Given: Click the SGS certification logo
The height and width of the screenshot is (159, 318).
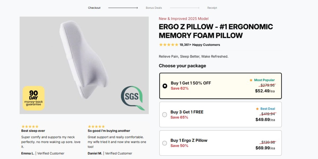Looking at the screenshot, I should 133,98.
